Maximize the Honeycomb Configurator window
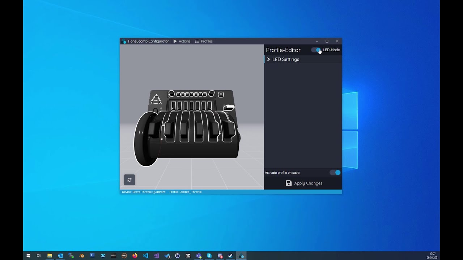Image resolution: width=463 pixels, height=260 pixels. [327, 41]
